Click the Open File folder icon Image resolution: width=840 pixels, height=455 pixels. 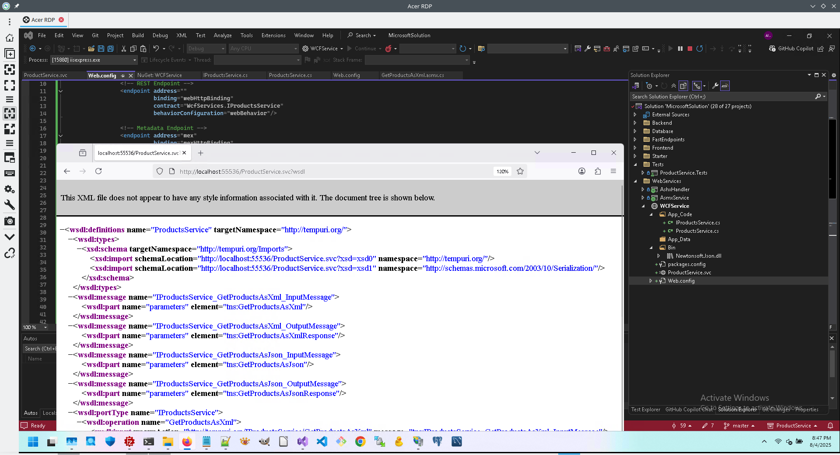coord(91,49)
